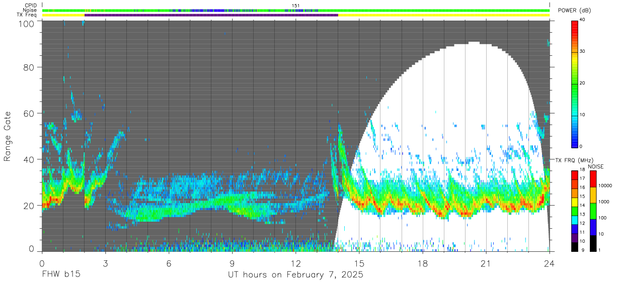Click the 'TX Freq' row label

28,16
